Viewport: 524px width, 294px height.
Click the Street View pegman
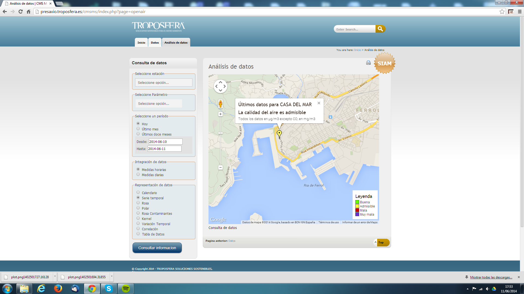[221, 104]
